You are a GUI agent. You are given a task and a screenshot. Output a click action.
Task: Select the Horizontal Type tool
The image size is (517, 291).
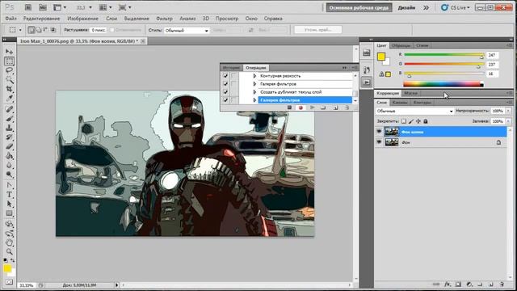tap(9, 195)
